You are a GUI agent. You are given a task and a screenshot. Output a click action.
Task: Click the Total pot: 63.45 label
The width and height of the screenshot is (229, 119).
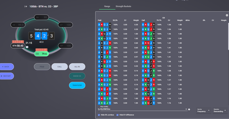pos(42,30)
